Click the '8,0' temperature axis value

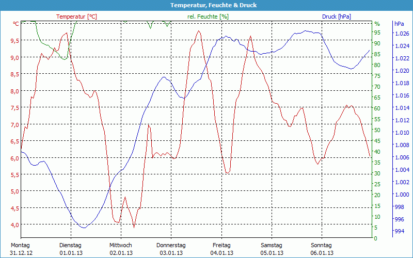(14, 91)
